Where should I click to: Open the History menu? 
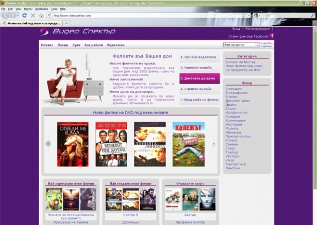click(28, 9)
